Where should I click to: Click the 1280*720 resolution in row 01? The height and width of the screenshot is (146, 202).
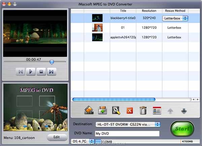point(149,28)
